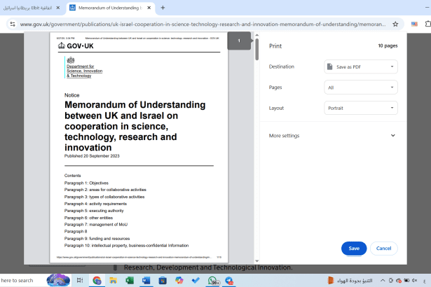Open the Pages dropdown showing All
431x287 pixels.
(361, 87)
